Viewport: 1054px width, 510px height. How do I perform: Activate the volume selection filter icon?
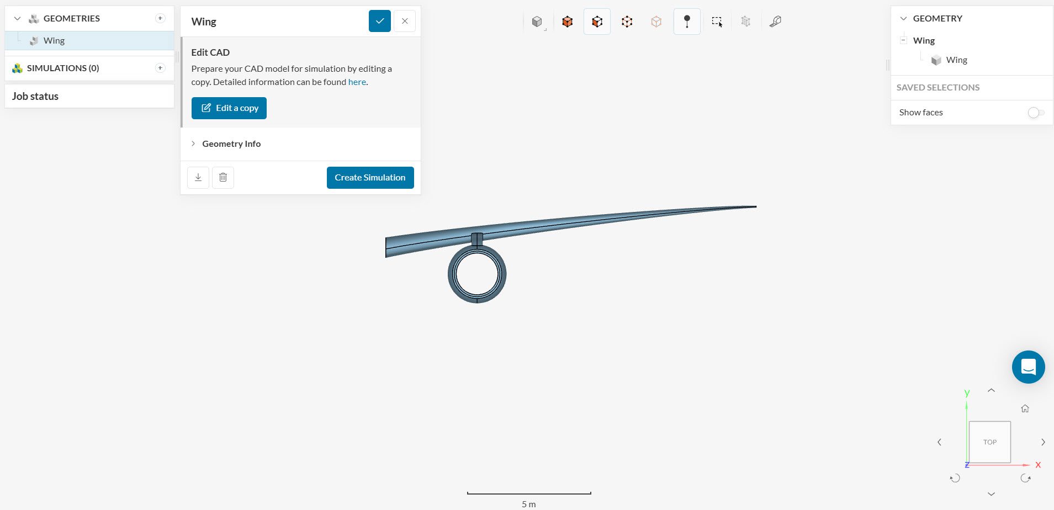(x=566, y=21)
